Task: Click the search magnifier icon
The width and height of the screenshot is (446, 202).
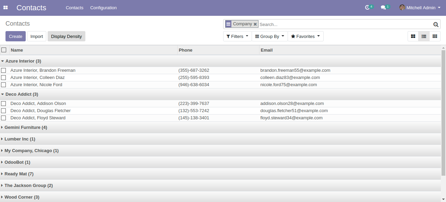Action: (x=436, y=24)
